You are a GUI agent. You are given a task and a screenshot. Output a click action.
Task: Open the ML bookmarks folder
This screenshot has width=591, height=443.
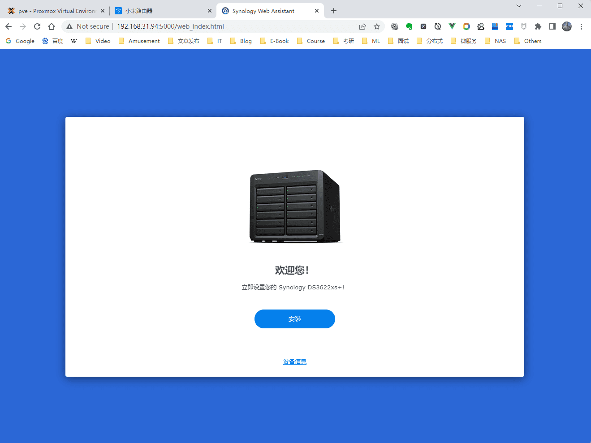371,41
